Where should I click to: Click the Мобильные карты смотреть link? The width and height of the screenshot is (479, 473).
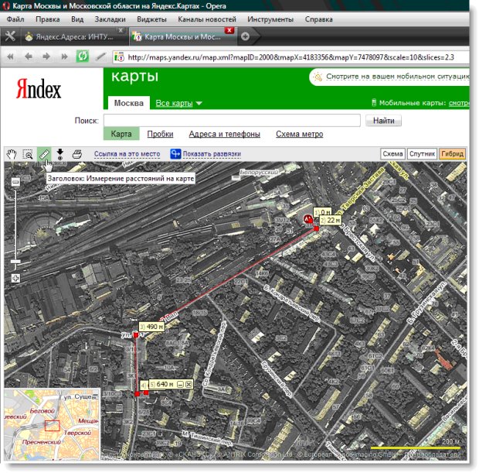click(x=459, y=103)
